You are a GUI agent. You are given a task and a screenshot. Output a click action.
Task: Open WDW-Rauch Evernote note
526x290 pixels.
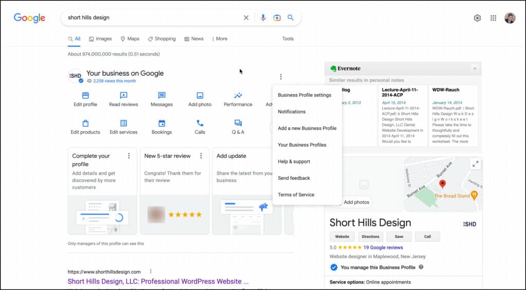pyautogui.click(x=453, y=115)
